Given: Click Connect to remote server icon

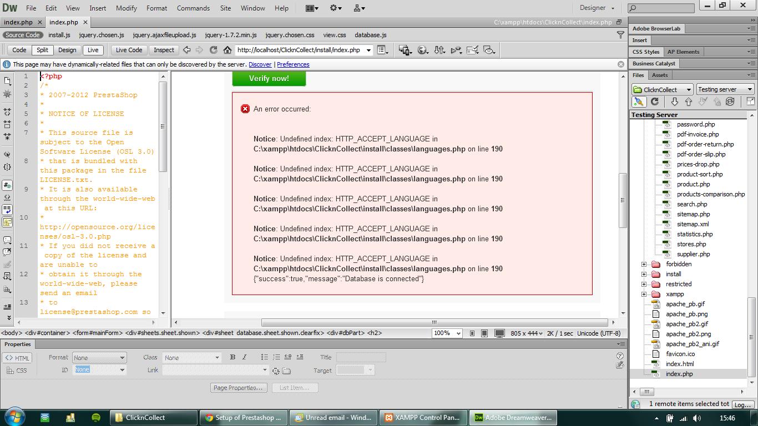Looking at the screenshot, I should tap(639, 102).
